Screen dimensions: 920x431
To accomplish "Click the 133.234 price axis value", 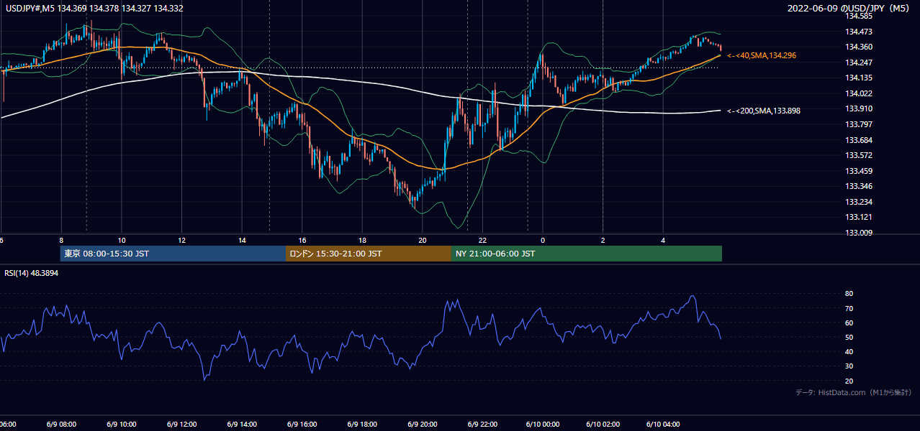I will tap(858, 202).
